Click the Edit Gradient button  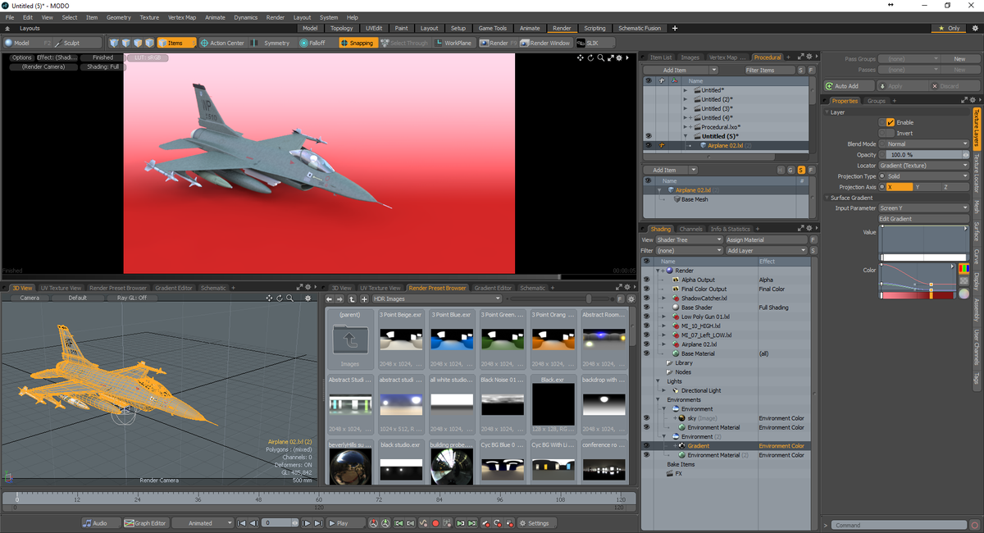(923, 219)
